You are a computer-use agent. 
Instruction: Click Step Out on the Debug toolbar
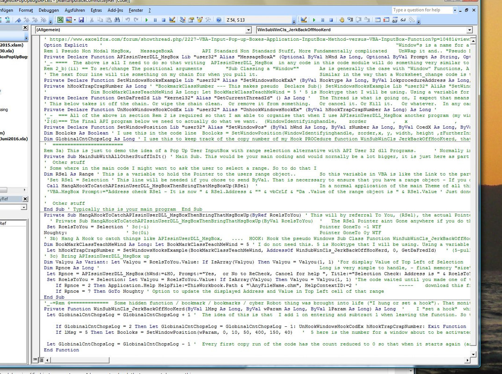pos(367,20)
